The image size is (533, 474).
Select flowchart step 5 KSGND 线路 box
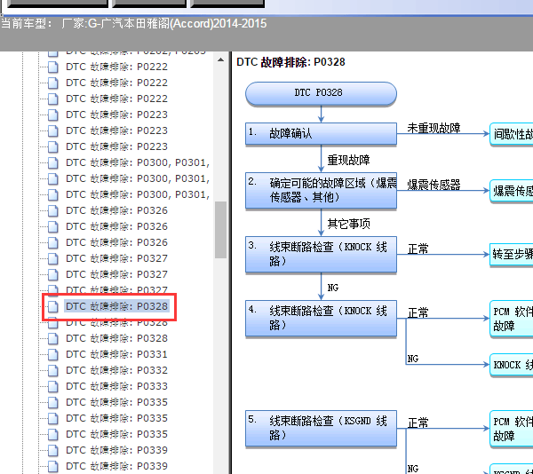pyautogui.click(x=321, y=428)
